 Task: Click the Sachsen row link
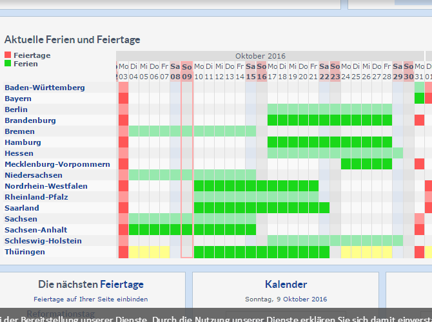coord(21,219)
